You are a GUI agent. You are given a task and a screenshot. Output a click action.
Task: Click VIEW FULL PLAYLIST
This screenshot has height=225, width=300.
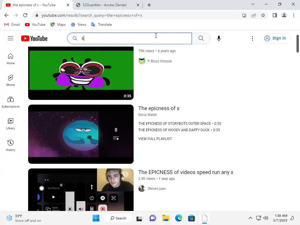click(155, 139)
